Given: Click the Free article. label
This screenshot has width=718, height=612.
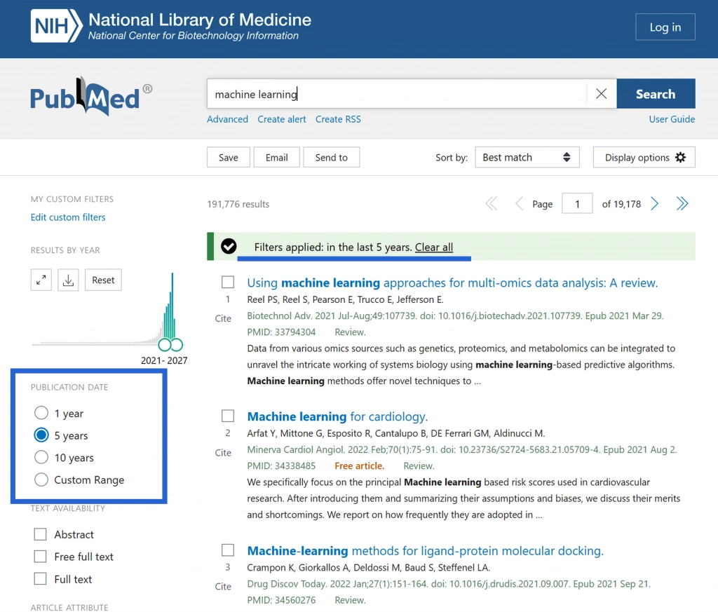Looking at the screenshot, I should coord(360,465).
